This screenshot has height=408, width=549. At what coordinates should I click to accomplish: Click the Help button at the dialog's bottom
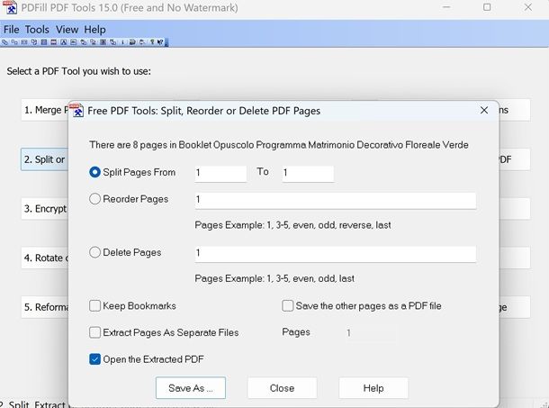[373, 388]
